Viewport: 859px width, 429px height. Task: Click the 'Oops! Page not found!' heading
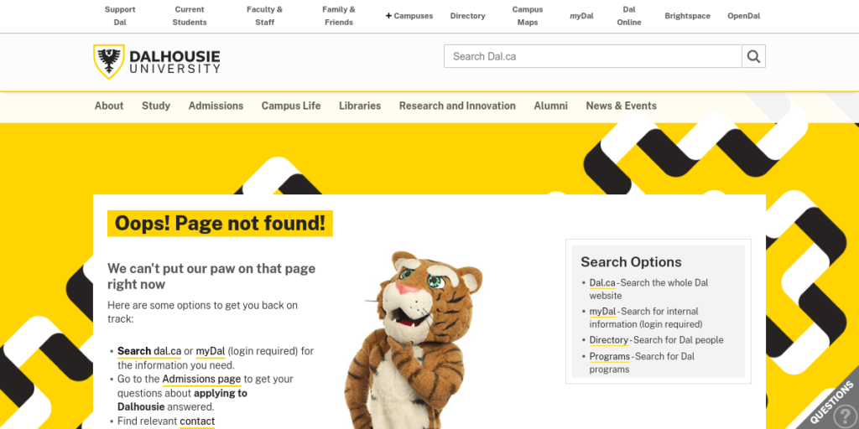[220, 223]
